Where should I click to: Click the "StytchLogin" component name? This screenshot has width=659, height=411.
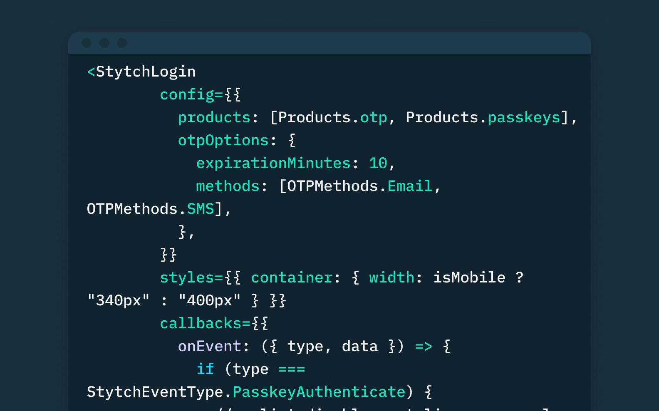146,72
